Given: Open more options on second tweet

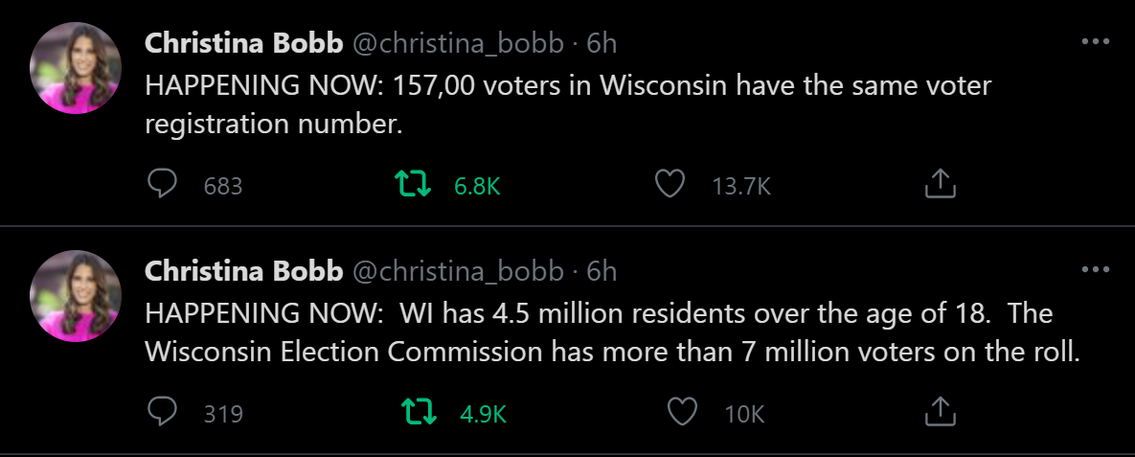Looking at the screenshot, I should 1095,270.
